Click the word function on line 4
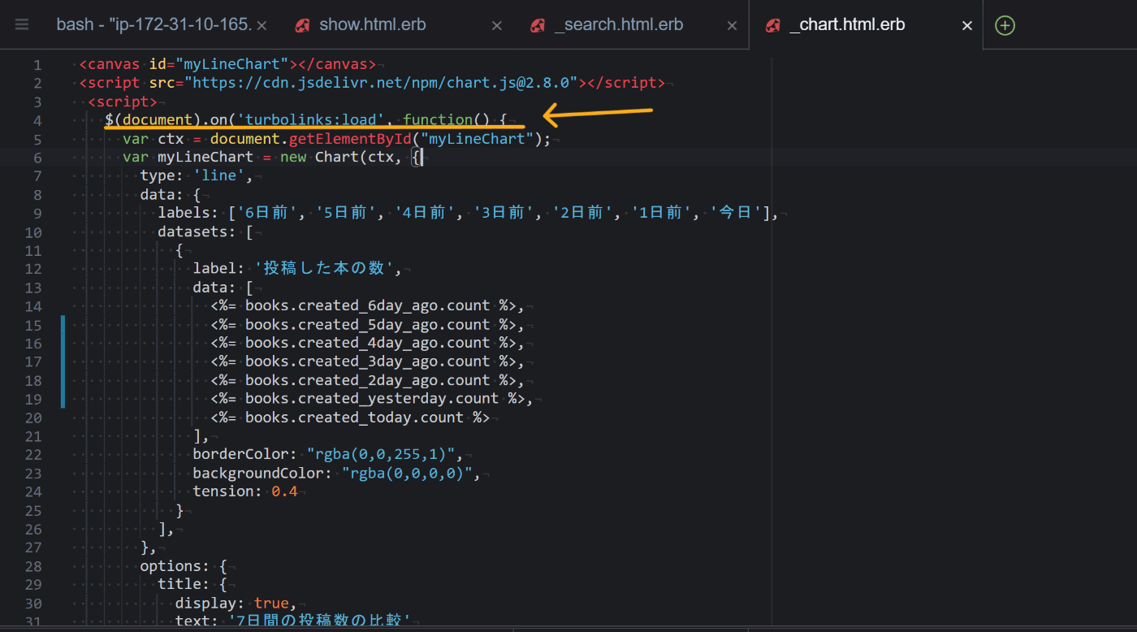This screenshot has width=1137, height=632. (438, 120)
